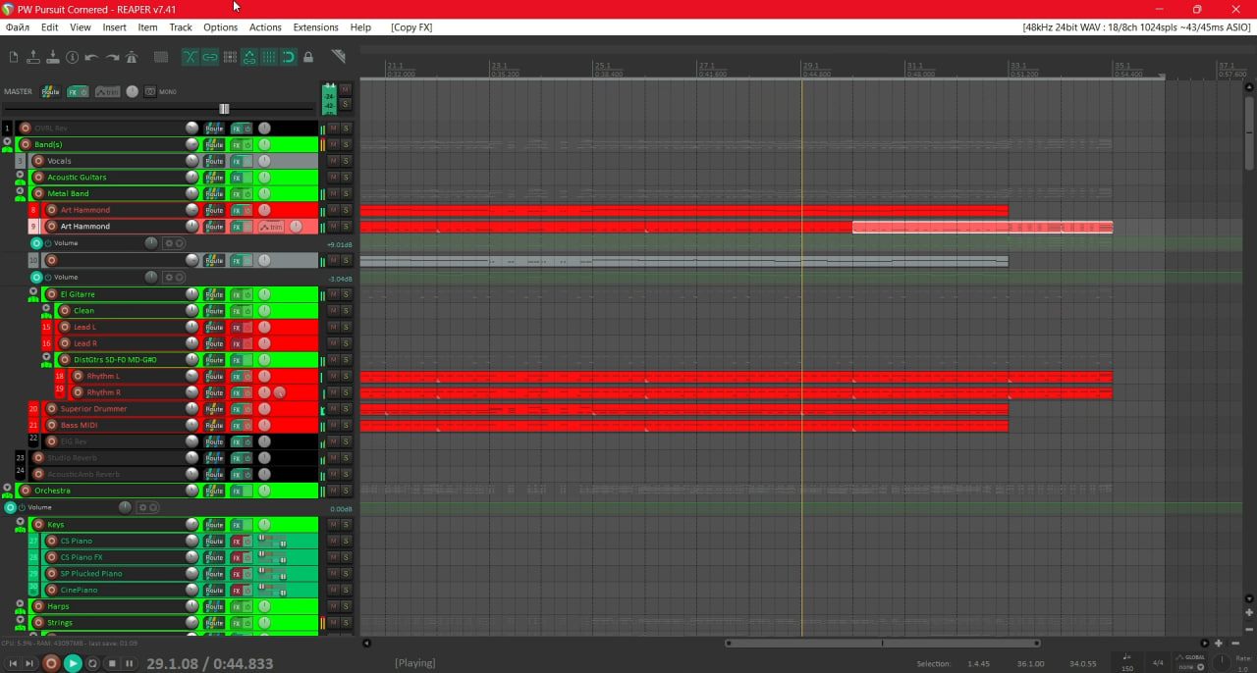1257x673 pixels.
Task: Click the padlock locking icon in toolbar
Action: point(308,57)
